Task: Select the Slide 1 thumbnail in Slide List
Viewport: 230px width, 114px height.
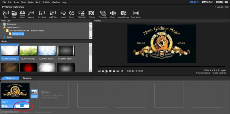Action: 15,91
